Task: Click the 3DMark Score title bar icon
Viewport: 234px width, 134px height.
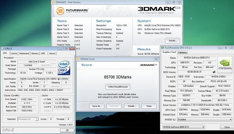Action: coord(78,59)
